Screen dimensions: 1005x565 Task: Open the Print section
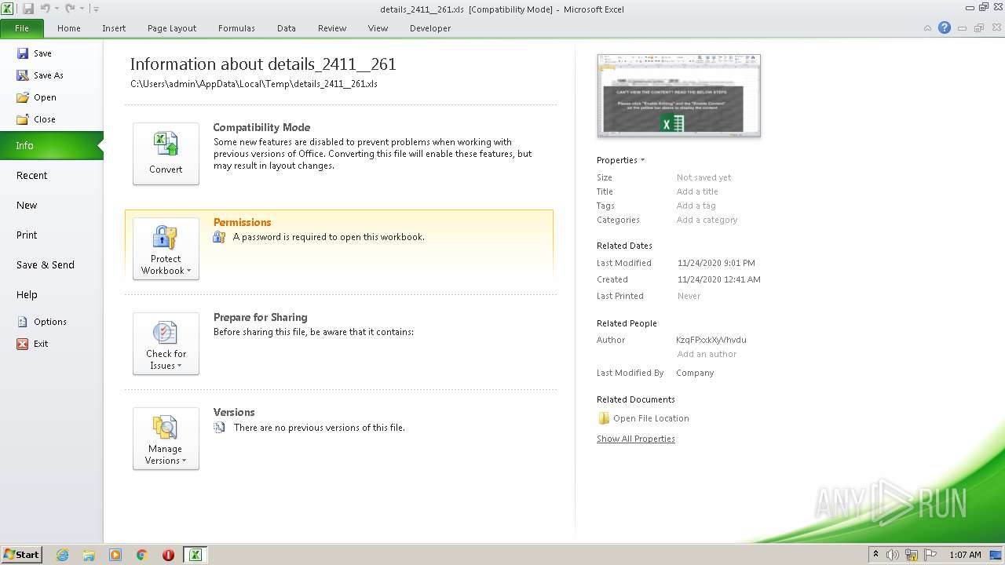pyautogui.click(x=51, y=235)
